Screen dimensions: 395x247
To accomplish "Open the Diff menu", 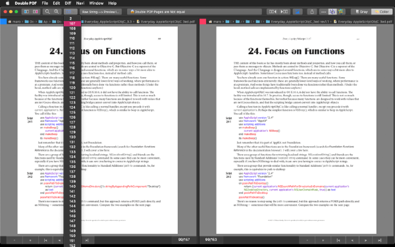I will (x=68, y=3).
